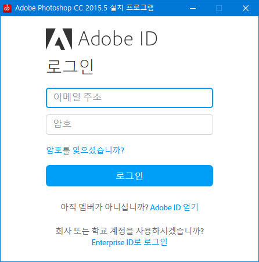Click the Adobe ID heading text

pos(118,39)
